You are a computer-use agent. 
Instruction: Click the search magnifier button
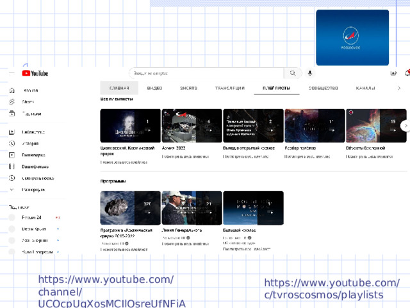point(293,73)
